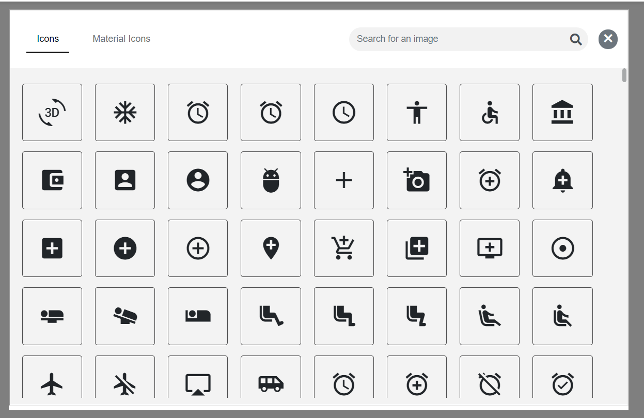644x418 pixels.
Task: Click the magnifier search button
Action: pyautogui.click(x=576, y=39)
